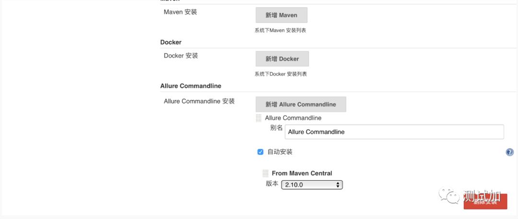
Task: Click the From Maven Central installer title
Action: pos(302,173)
